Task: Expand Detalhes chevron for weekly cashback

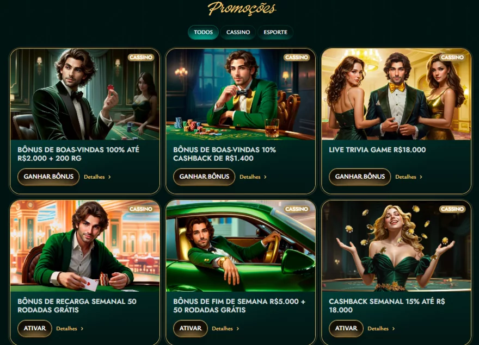Action: (x=394, y=329)
